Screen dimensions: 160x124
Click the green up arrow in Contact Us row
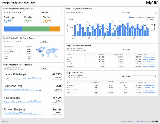(x=141, y=85)
